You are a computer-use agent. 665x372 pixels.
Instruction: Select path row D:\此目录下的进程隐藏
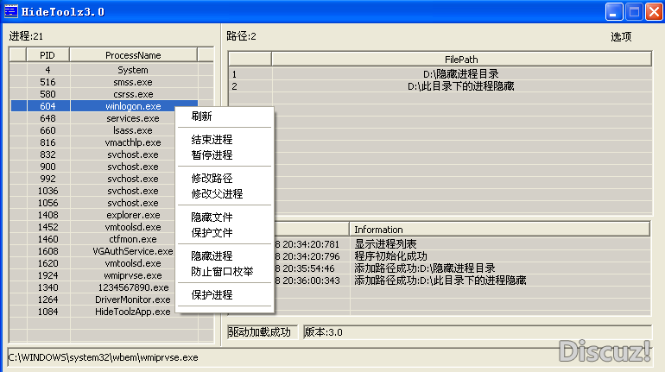[x=440, y=86]
